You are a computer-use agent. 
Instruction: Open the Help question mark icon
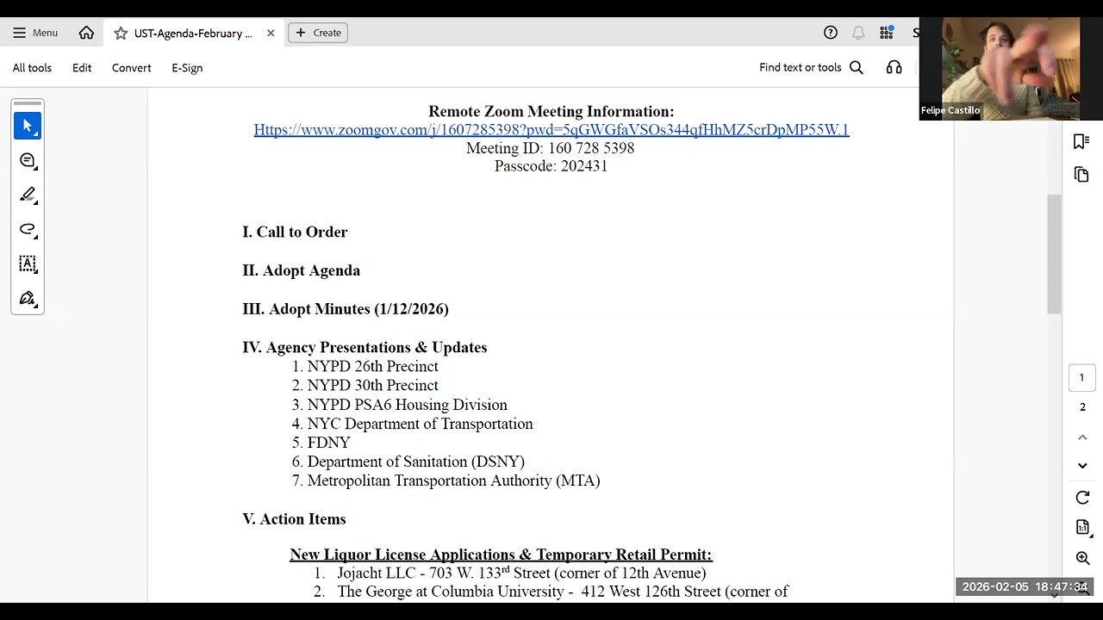click(x=831, y=33)
